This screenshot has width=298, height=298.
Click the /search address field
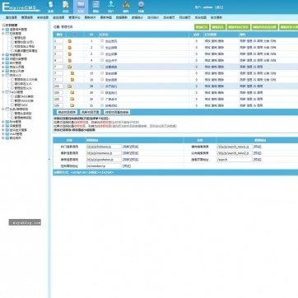click(235, 160)
